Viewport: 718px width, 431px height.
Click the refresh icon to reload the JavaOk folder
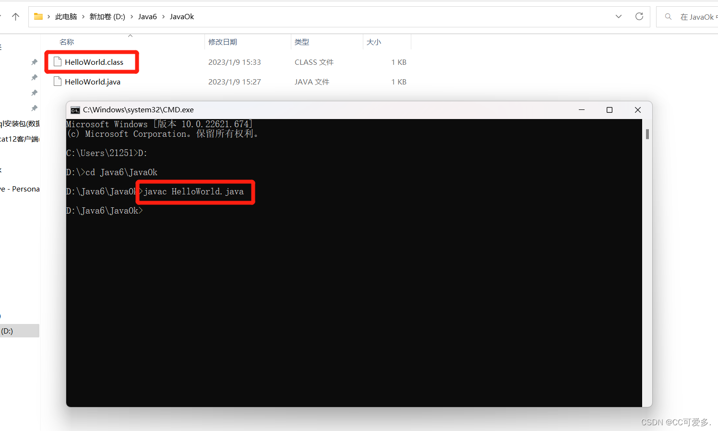[x=639, y=16]
